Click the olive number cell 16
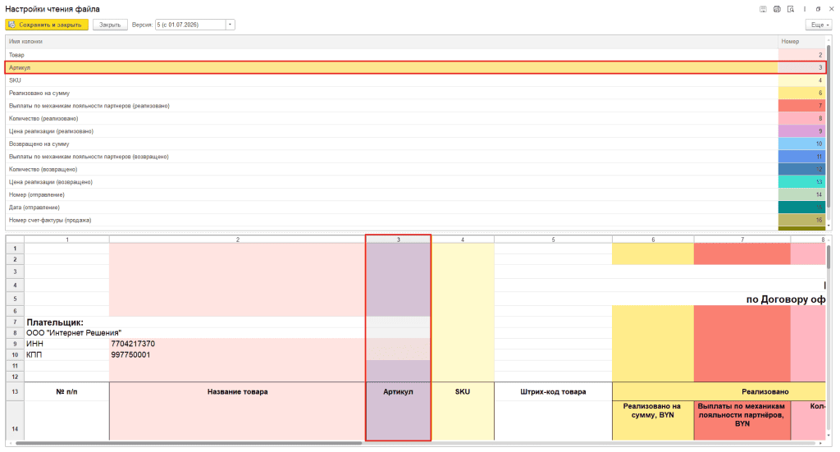The image size is (840, 452). [x=802, y=220]
